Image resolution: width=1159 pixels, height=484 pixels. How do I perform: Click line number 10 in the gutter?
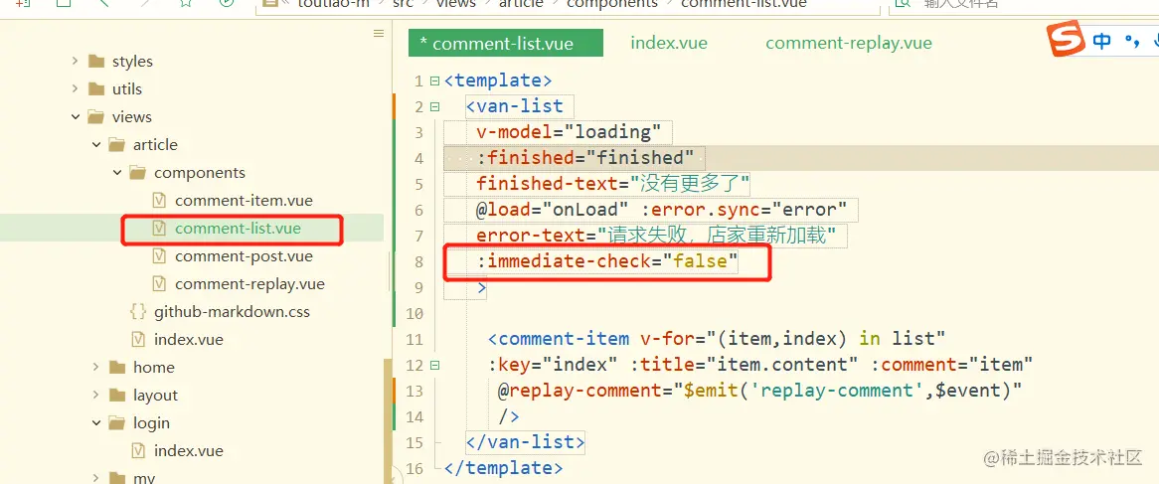coord(414,313)
